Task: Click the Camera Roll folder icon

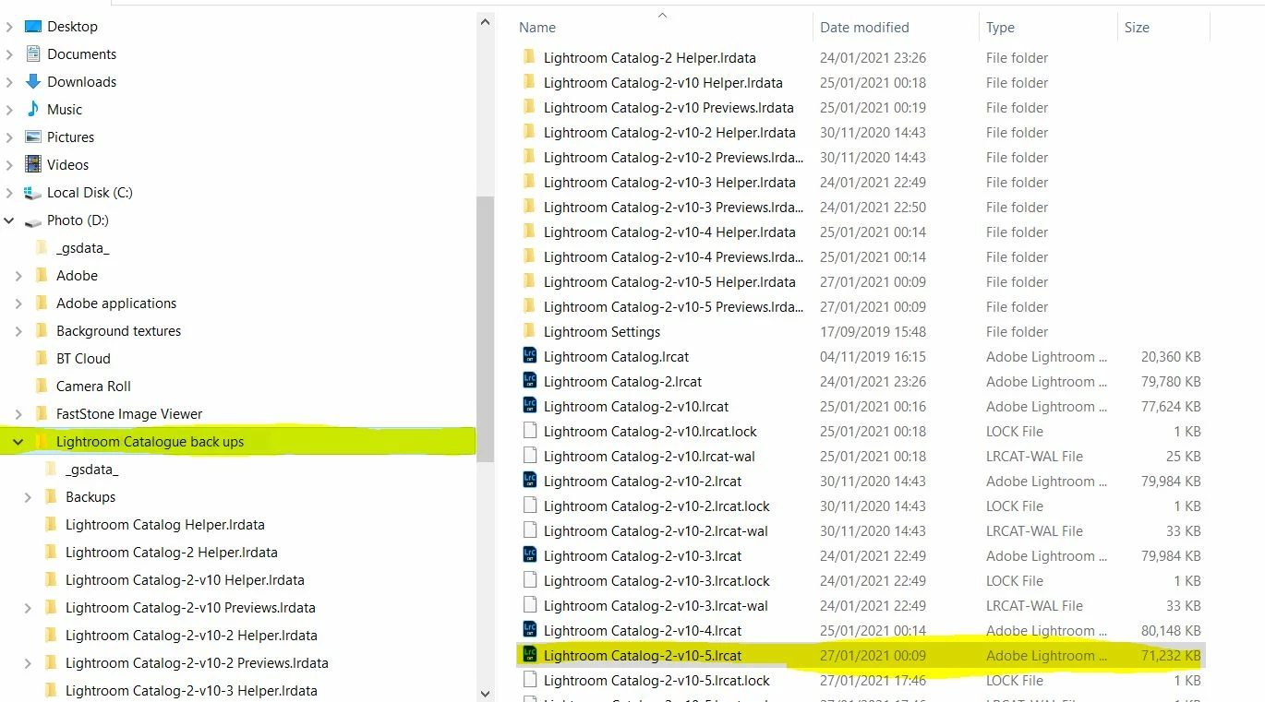Action: [x=42, y=386]
